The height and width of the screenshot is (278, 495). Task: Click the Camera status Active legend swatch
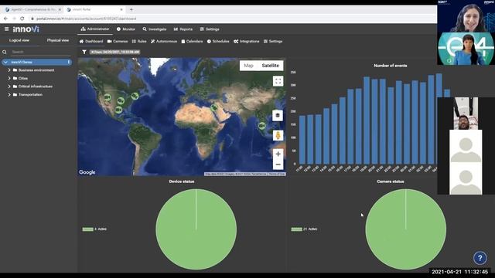pyautogui.click(x=296, y=229)
